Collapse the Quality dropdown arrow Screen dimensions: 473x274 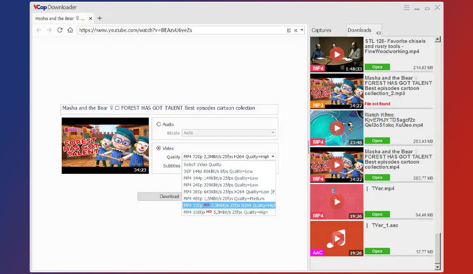[273, 157]
